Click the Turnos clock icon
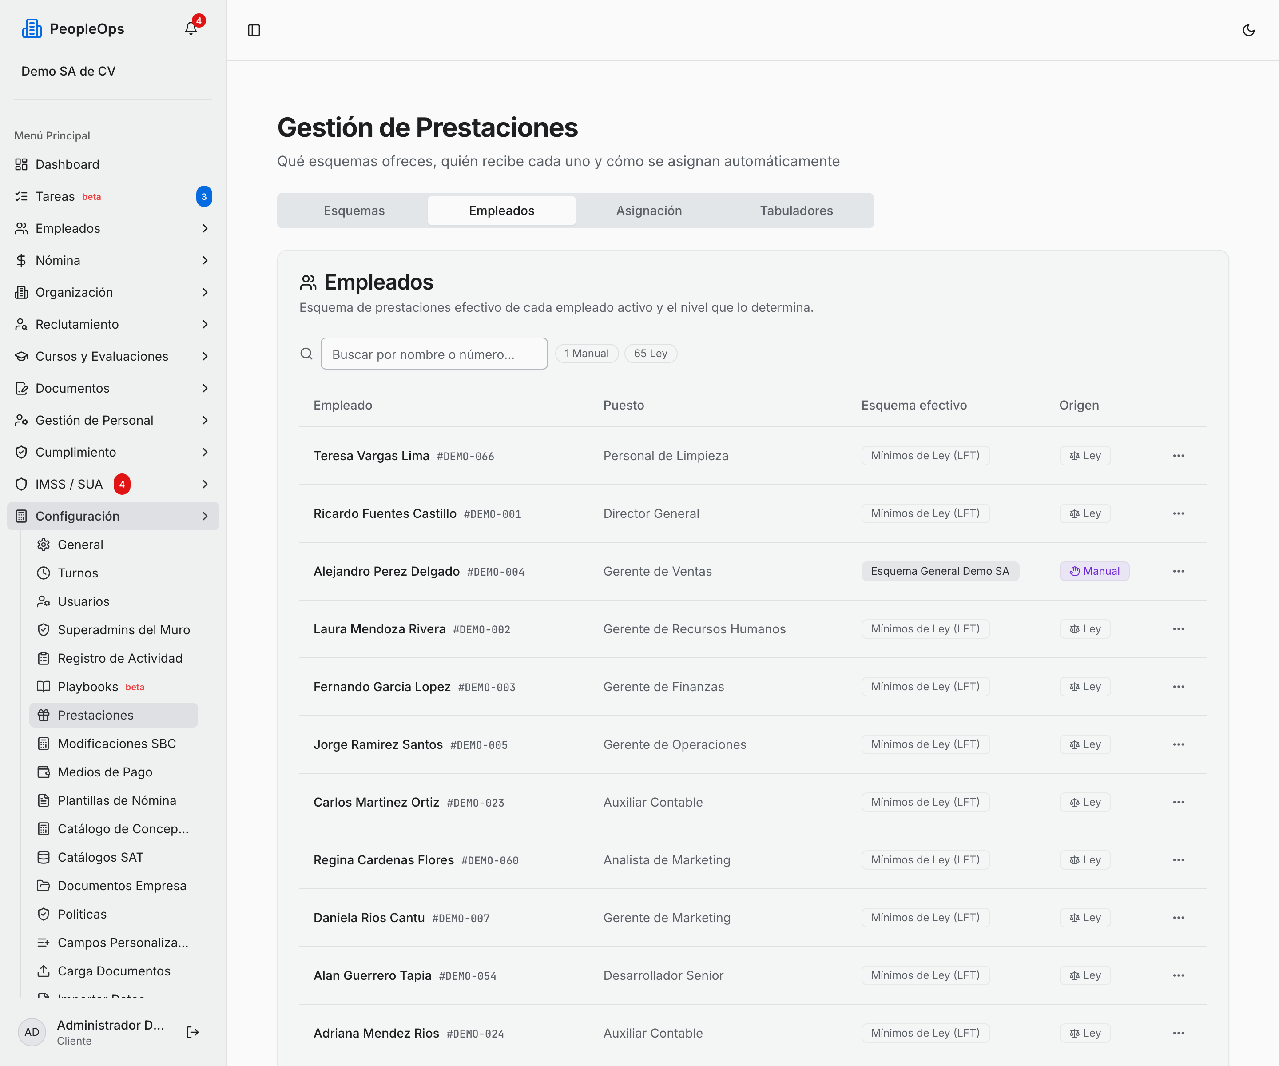Screen dimensions: 1279x1066 (x=43, y=573)
